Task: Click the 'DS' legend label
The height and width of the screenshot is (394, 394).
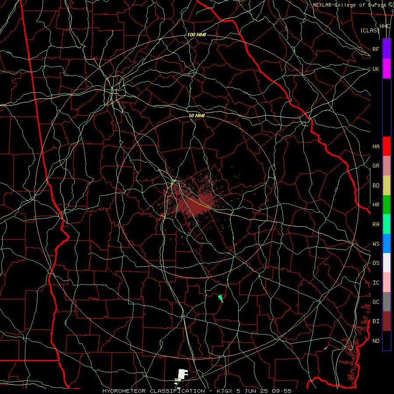Action: 376,263
